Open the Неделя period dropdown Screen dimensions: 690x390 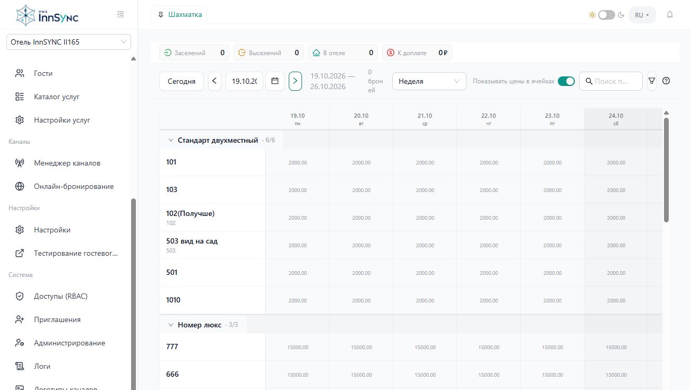point(429,81)
